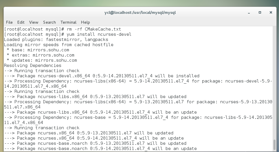Click the rm -rf CMakeCache.txt command line
Image resolution: width=279 pixels, height=152 pixels.
click(x=63, y=29)
